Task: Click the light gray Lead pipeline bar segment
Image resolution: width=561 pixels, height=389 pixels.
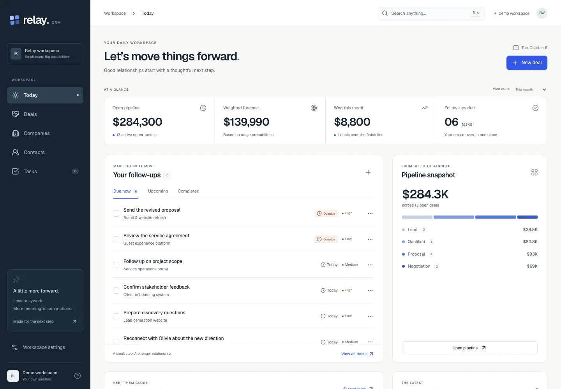Action: pyautogui.click(x=417, y=217)
